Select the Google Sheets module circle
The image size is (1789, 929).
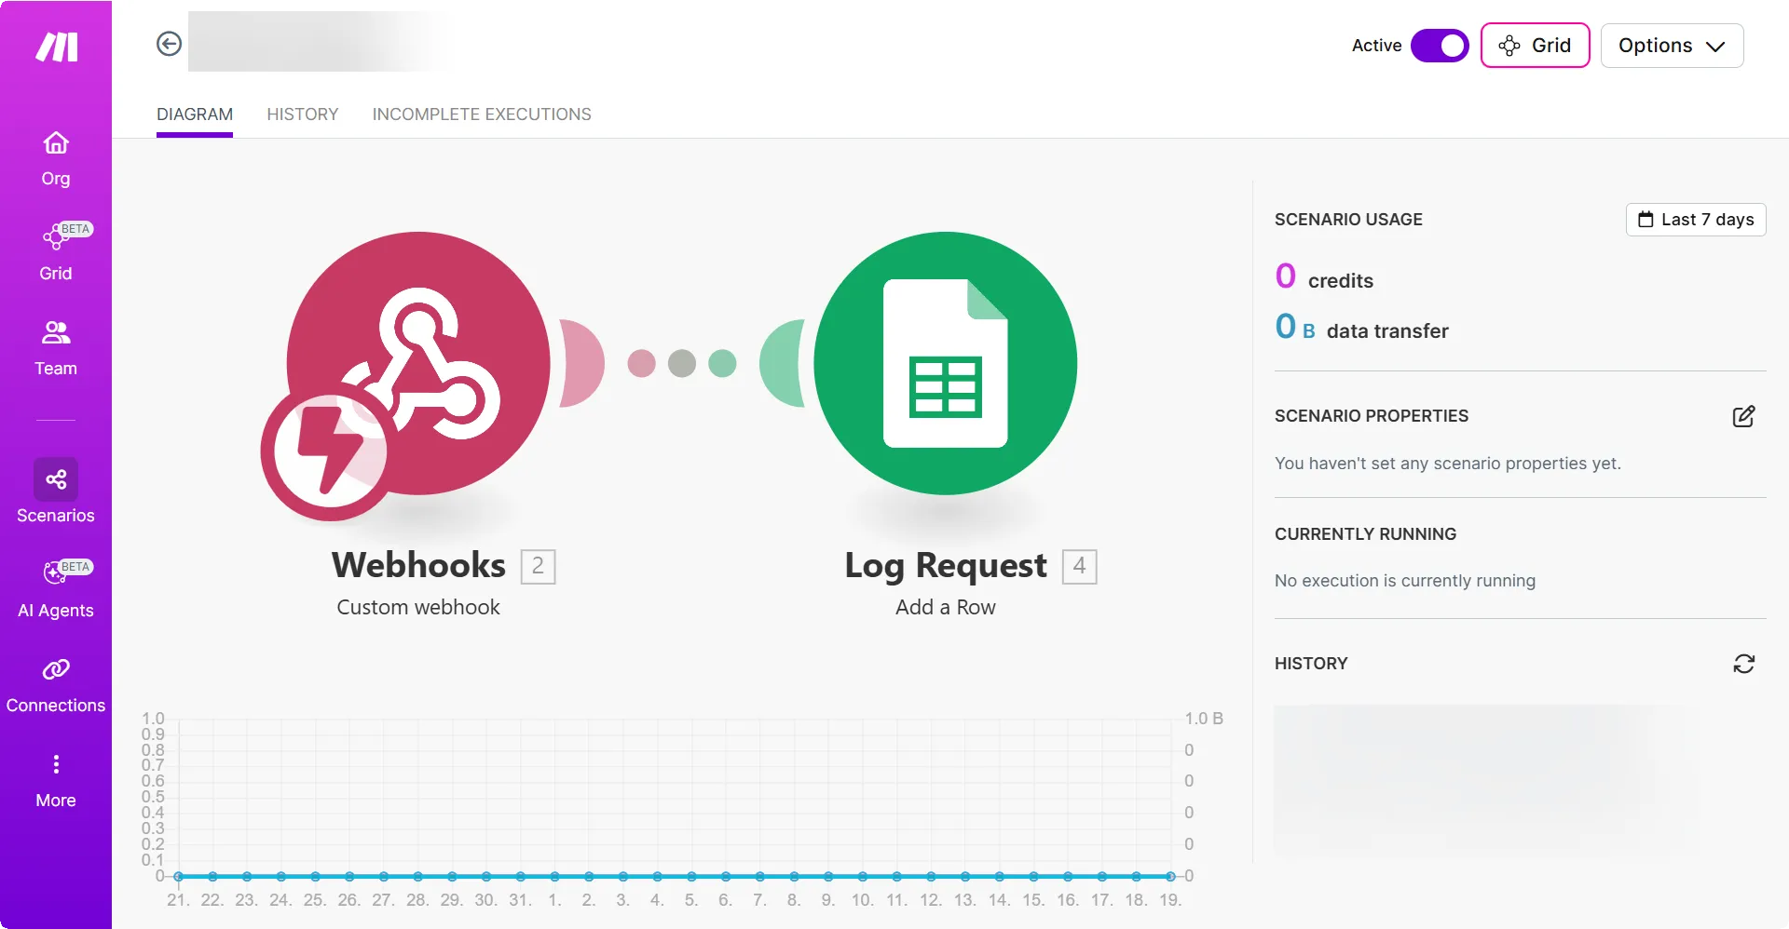(946, 363)
